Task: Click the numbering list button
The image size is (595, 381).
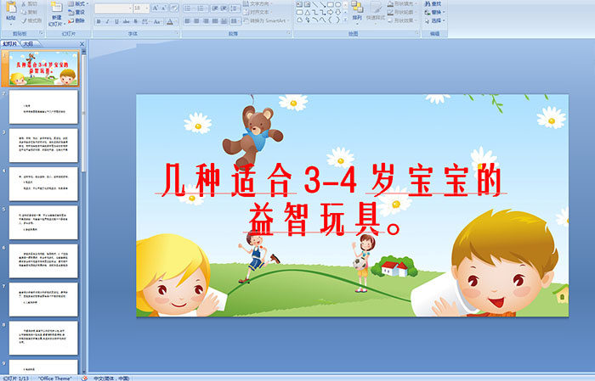Action: click(x=202, y=8)
